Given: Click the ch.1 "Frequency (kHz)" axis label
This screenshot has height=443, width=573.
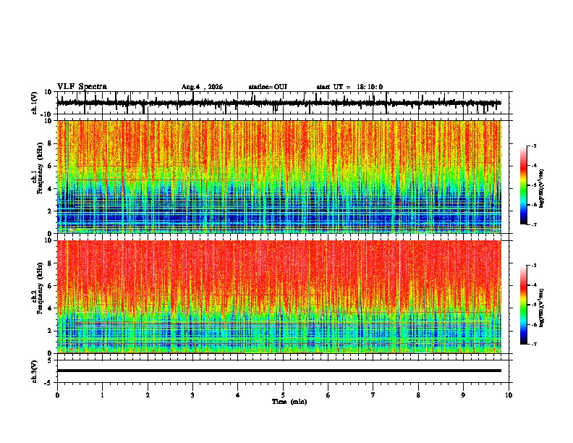Looking at the screenshot, I should click(40, 168).
